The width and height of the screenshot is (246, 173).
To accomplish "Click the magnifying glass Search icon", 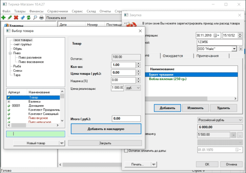I will 35,18.
